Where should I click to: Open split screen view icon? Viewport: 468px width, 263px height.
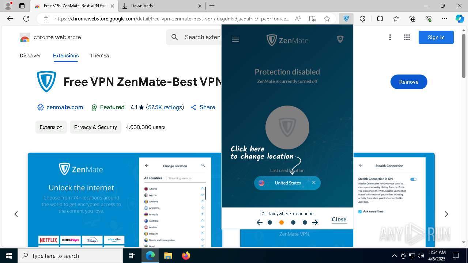pos(380,19)
